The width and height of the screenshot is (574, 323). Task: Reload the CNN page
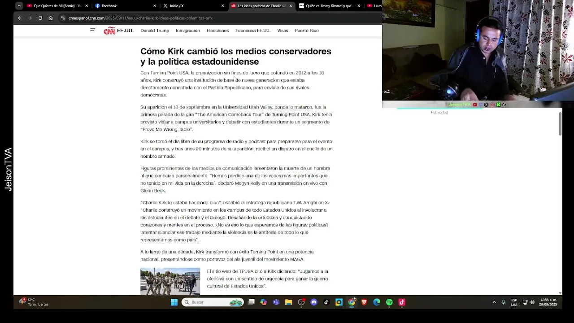pyautogui.click(x=40, y=18)
